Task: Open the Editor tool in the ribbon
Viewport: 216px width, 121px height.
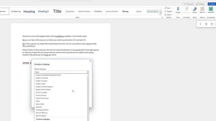Action: 195,10
